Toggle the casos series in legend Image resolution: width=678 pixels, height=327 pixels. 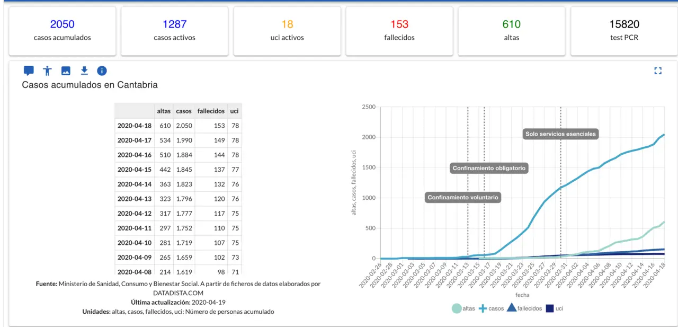(x=491, y=308)
